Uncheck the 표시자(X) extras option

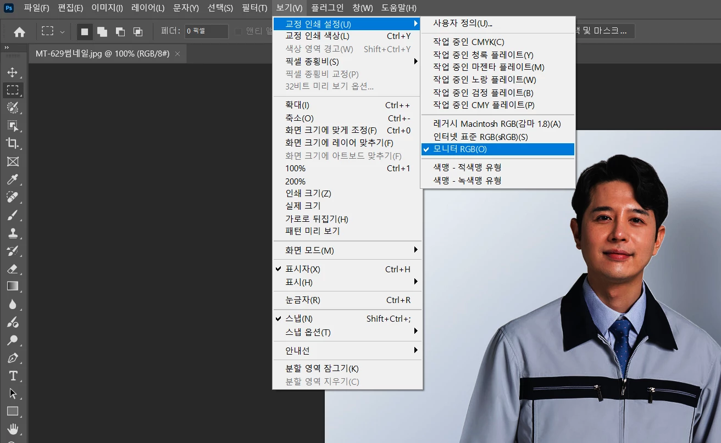(x=348, y=269)
